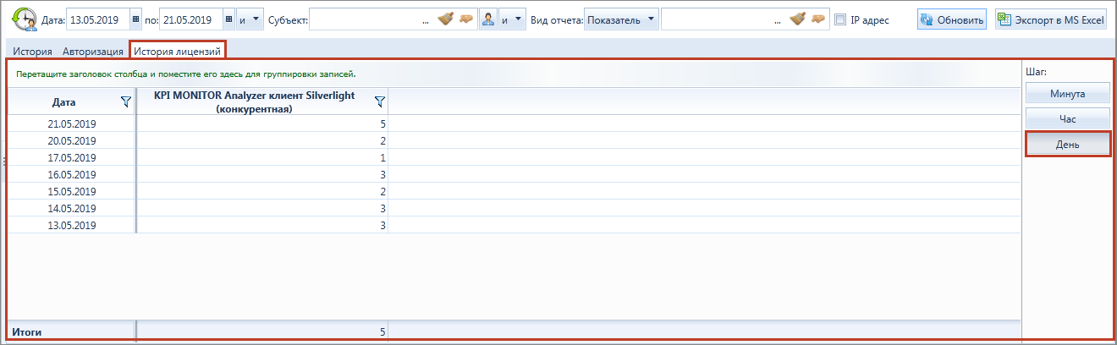Click the start date field 13.05.2019
This screenshot has width=1117, height=345.
(x=98, y=19)
